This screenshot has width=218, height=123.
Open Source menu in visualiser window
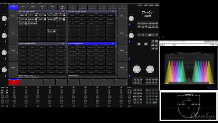(175, 42)
